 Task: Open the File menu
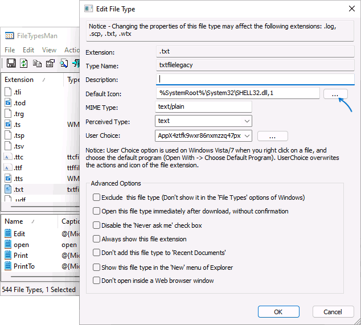coord(10,50)
